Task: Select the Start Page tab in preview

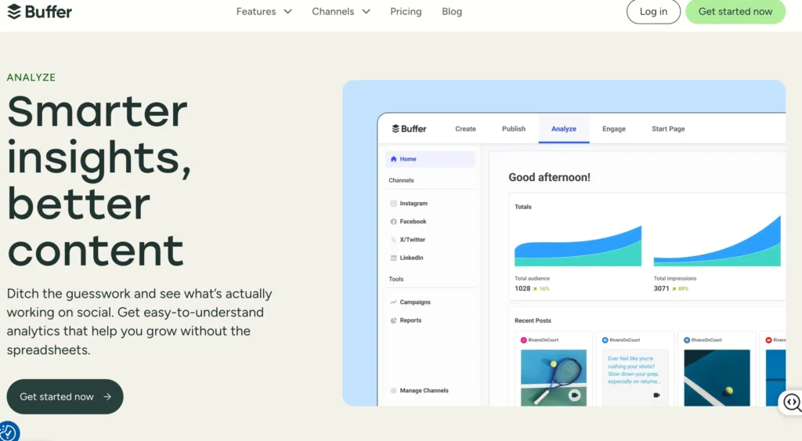Action: point(668,129)
